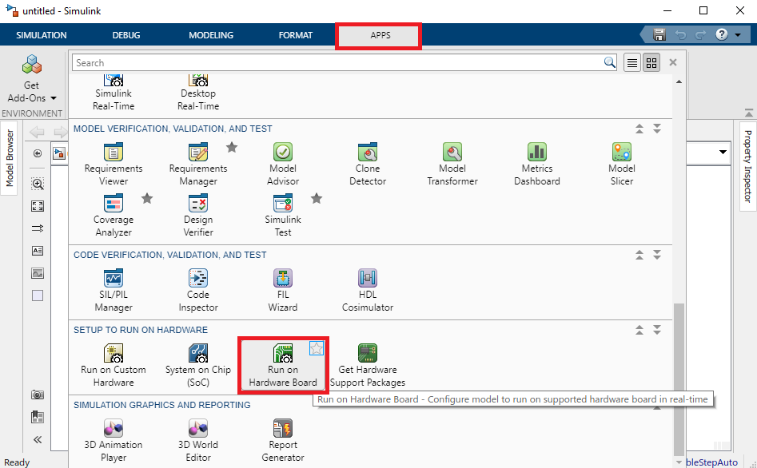The height and width of the screenshot is (468, 757).
Task: Open the Model Advisor app
Action: 283,162
